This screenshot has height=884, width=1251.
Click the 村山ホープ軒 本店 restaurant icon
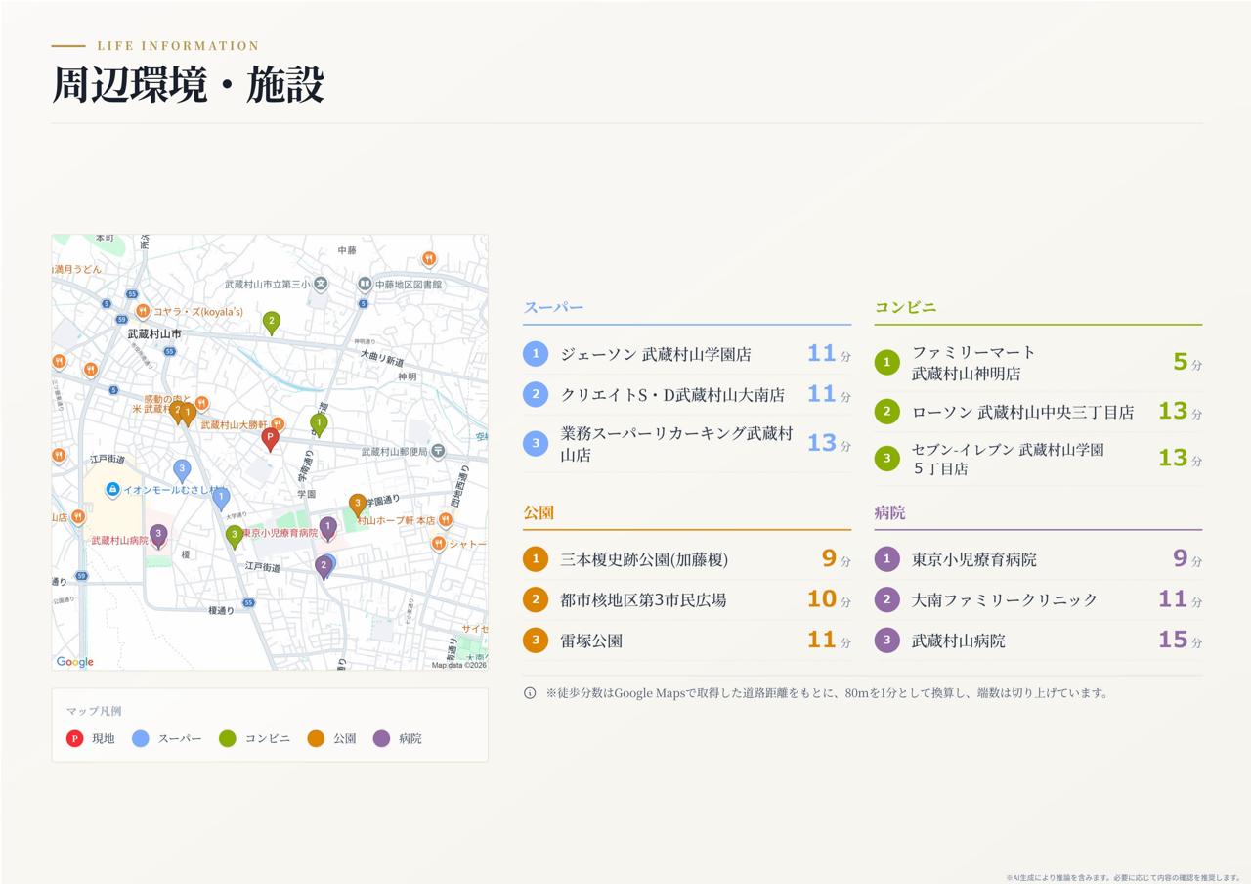point(446,520)
